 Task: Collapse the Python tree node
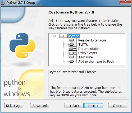coord(54,36)
